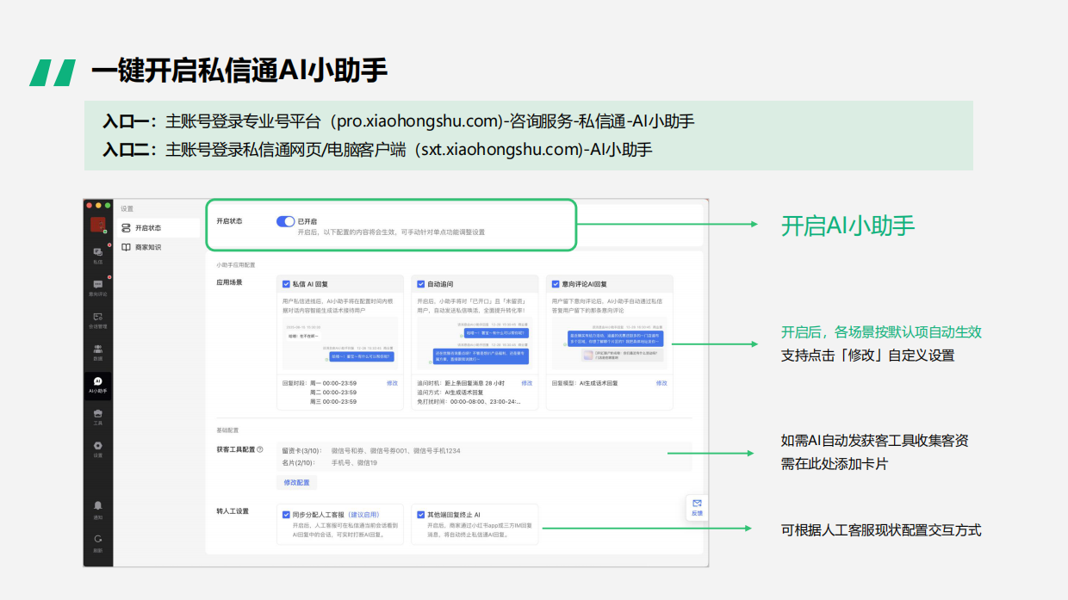Uncheck the 意向评论AI回复 checkbox
Viewport: 1068px width, 600px height.
click(556, 283)
